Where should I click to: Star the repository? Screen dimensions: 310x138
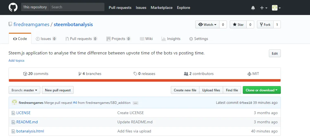238,24
